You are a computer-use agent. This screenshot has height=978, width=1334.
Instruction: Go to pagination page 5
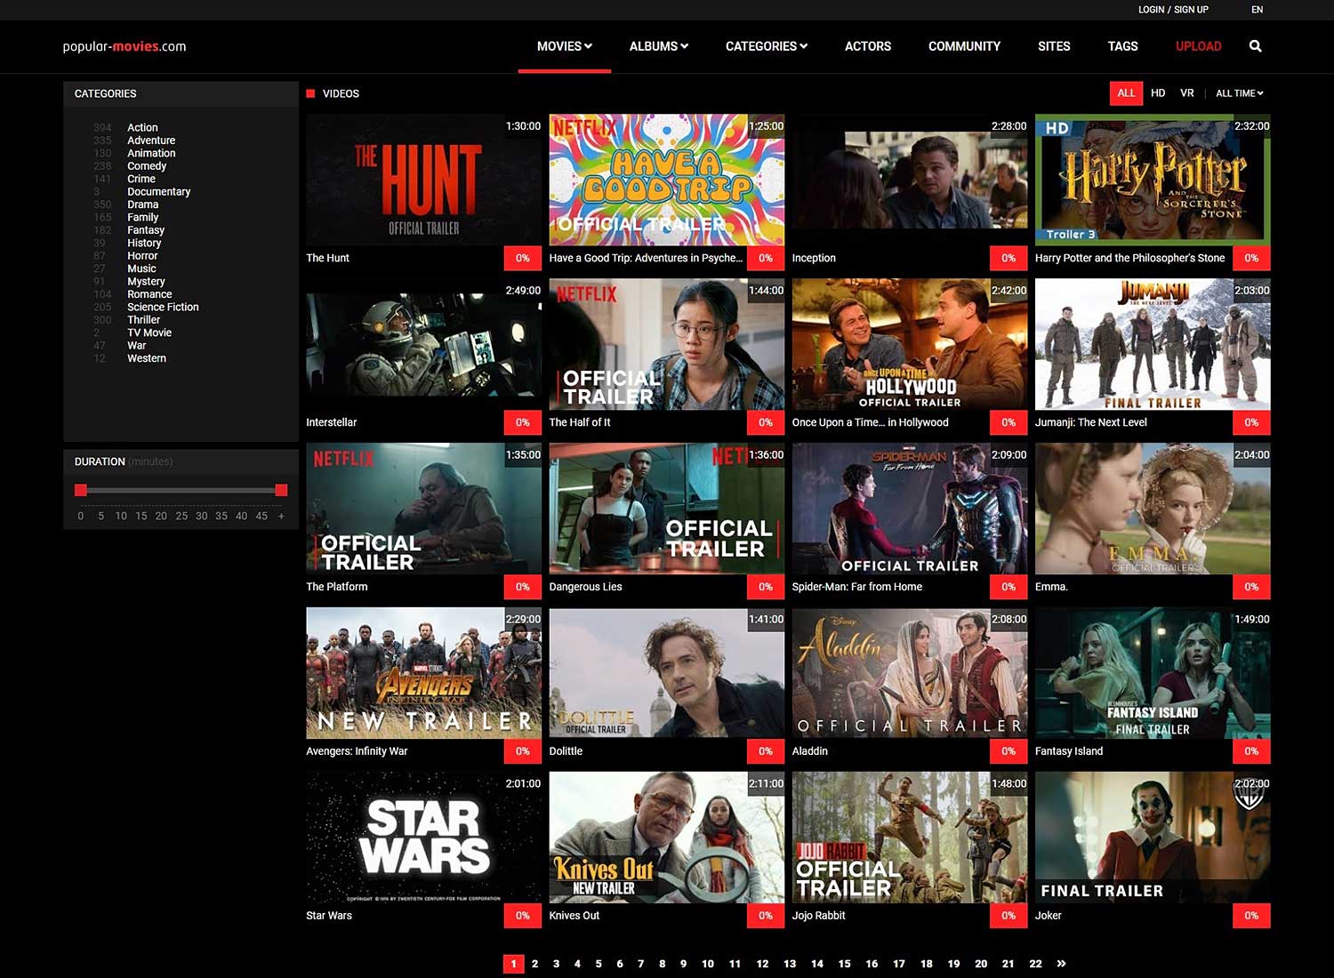[599, 964]
